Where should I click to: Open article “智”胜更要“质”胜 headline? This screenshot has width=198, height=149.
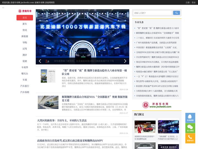(94, 72)
